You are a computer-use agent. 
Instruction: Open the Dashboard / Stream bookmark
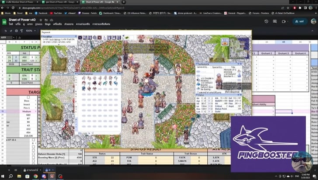110,13
